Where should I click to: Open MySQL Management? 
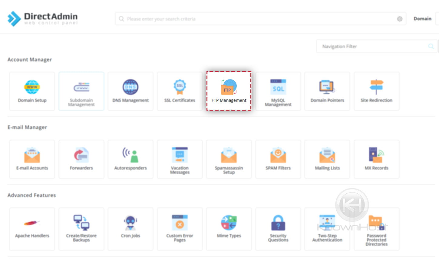(x=278, y=91)
